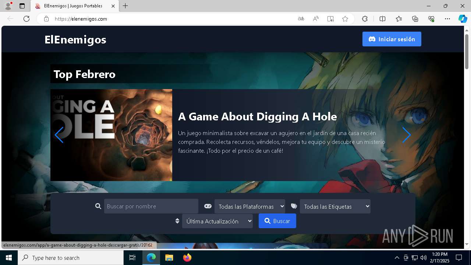
Task: Expand Todas las Plataformas dropdown
Action: point(250,206)
